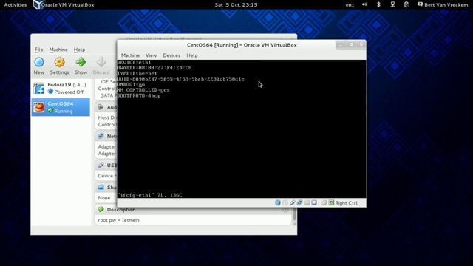Open the en keyboard layout indicator

coord(350,5)
